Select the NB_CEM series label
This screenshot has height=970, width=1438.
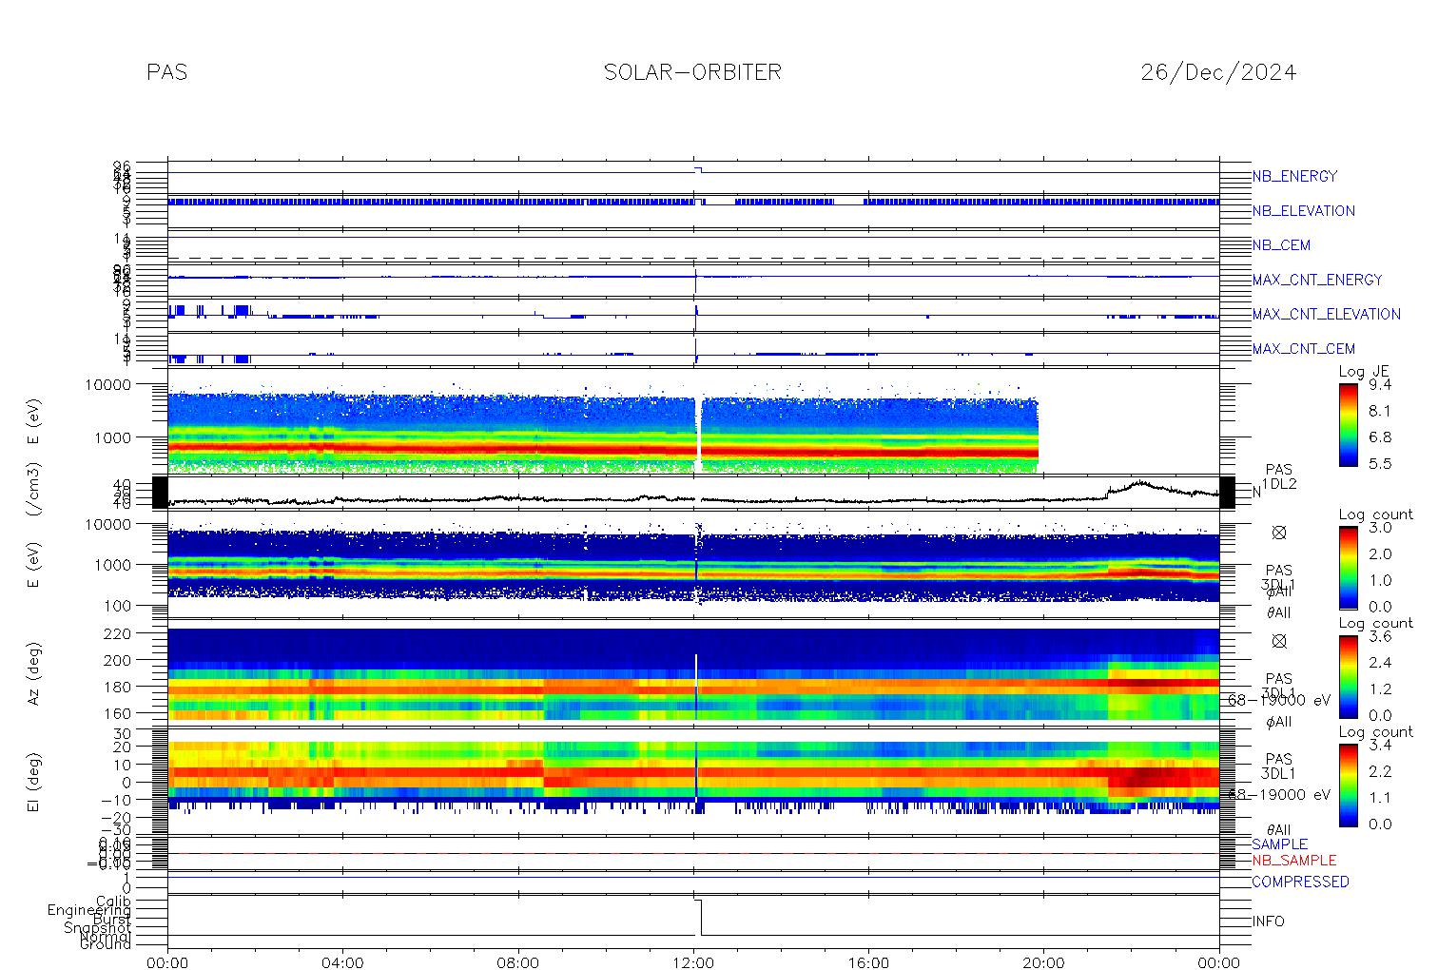pos(1281,245)
